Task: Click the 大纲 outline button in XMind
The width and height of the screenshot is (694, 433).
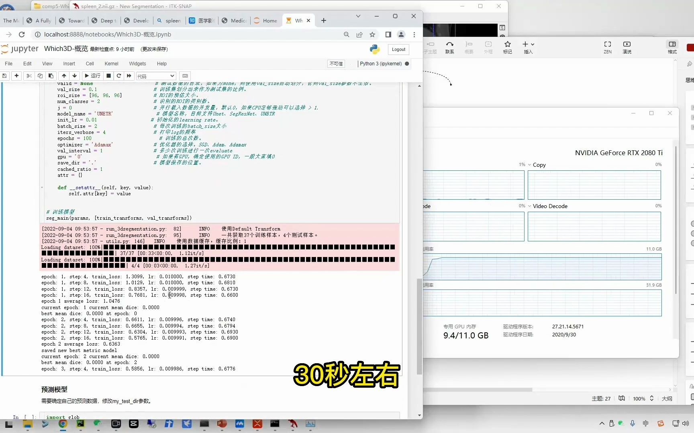Action: (667, 399)
